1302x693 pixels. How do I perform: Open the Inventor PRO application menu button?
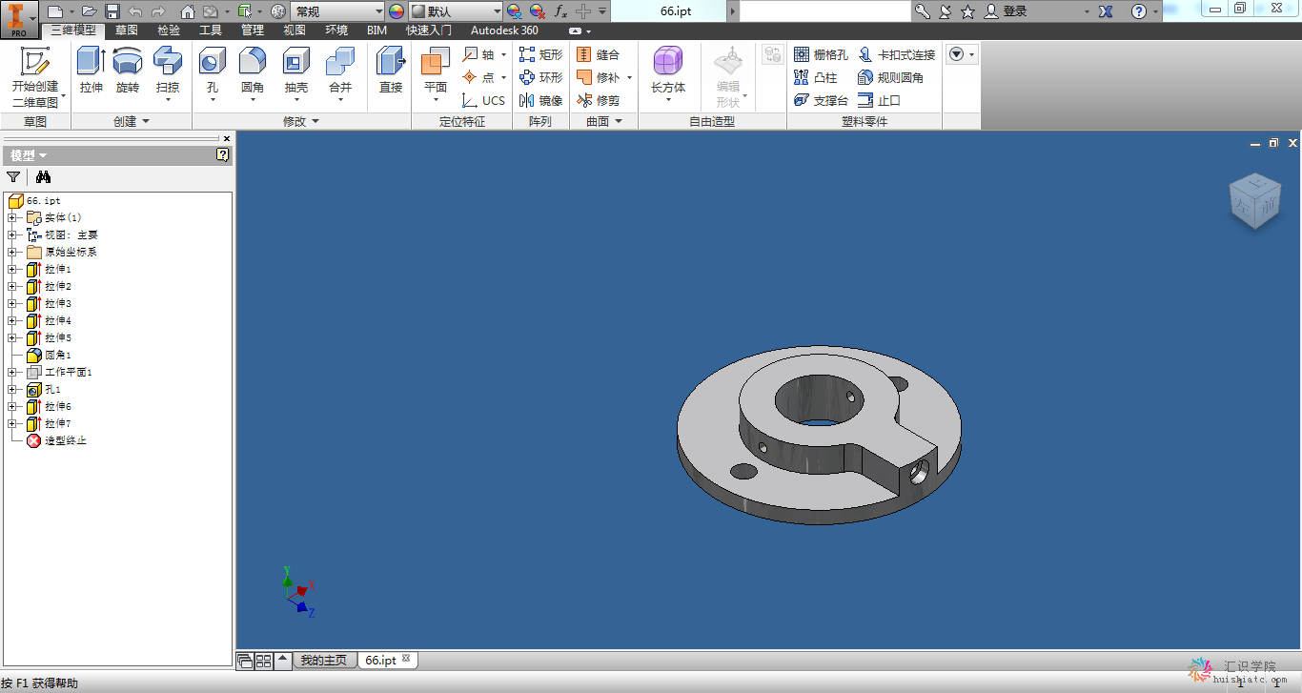[x=19, y=18]
